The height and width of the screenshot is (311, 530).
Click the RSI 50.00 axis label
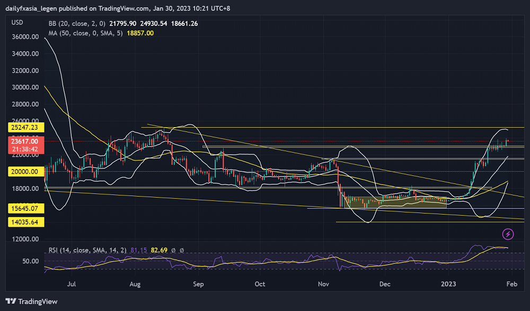(30, 261)
